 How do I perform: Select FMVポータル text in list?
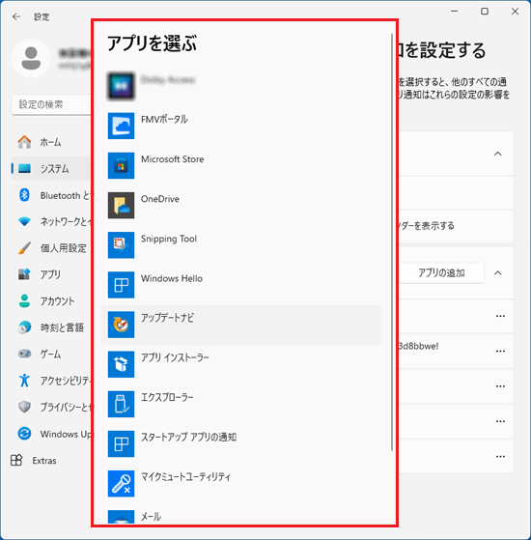(164, 119)
